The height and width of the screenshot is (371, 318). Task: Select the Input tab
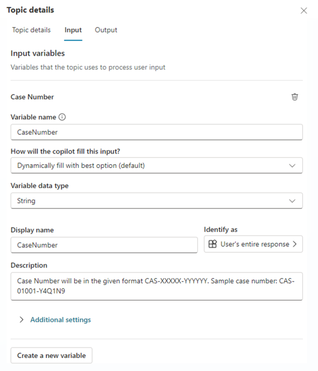[73, 30]
